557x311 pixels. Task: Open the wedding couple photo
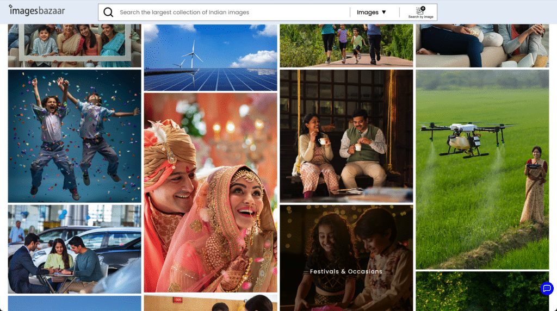[211, 193]
